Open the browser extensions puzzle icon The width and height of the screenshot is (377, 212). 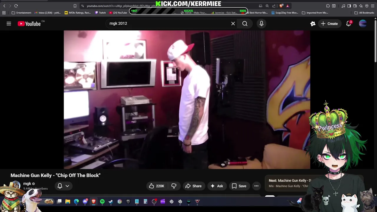[328, 6]
